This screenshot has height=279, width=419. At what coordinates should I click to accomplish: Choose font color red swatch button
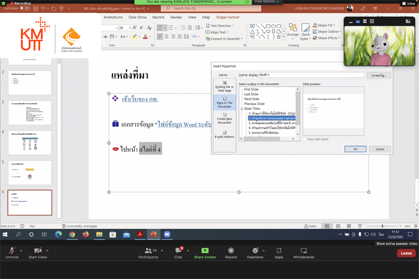pyautogui.click(x=145, y=36)
